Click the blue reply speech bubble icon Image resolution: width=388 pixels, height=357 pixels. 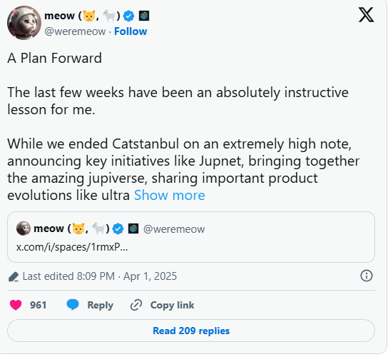pos(73,305)
